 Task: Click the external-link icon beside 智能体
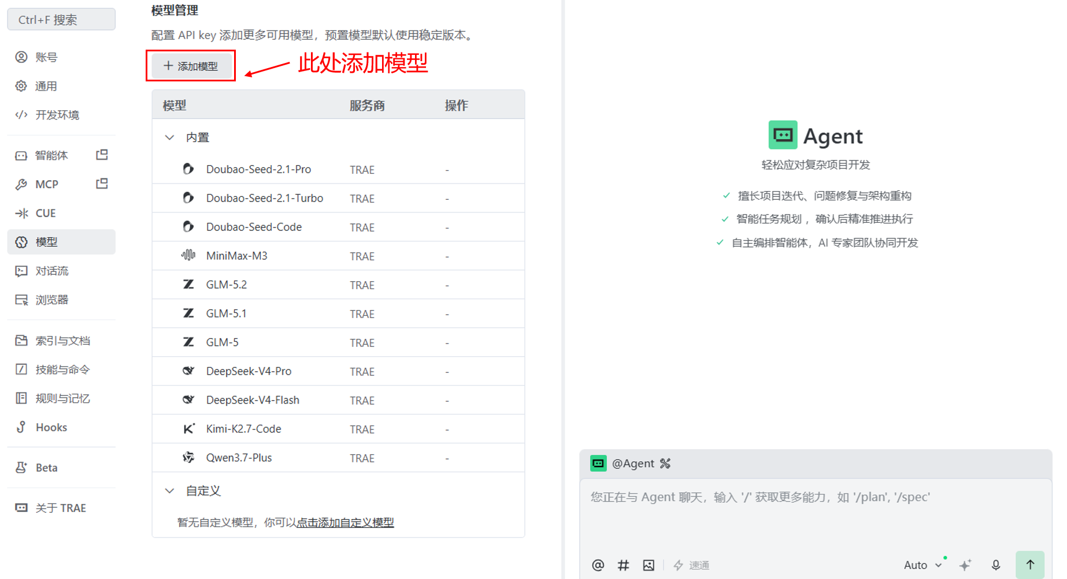click(x=102, y=155)
